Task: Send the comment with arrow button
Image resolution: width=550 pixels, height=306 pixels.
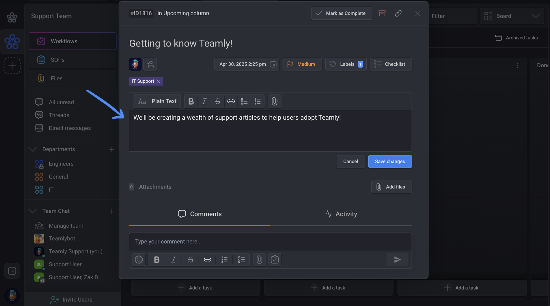Action: pyautogui.click(x=397, y=259)
